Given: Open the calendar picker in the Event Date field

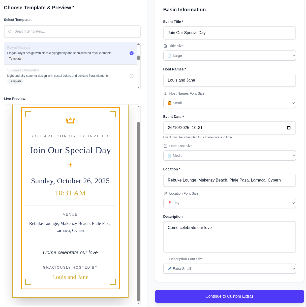Looking at the screenshot, I should (x=289, y=128).
